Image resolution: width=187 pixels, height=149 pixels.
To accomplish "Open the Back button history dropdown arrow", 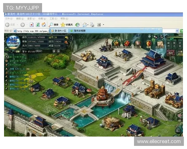I will tap(17, 25).
